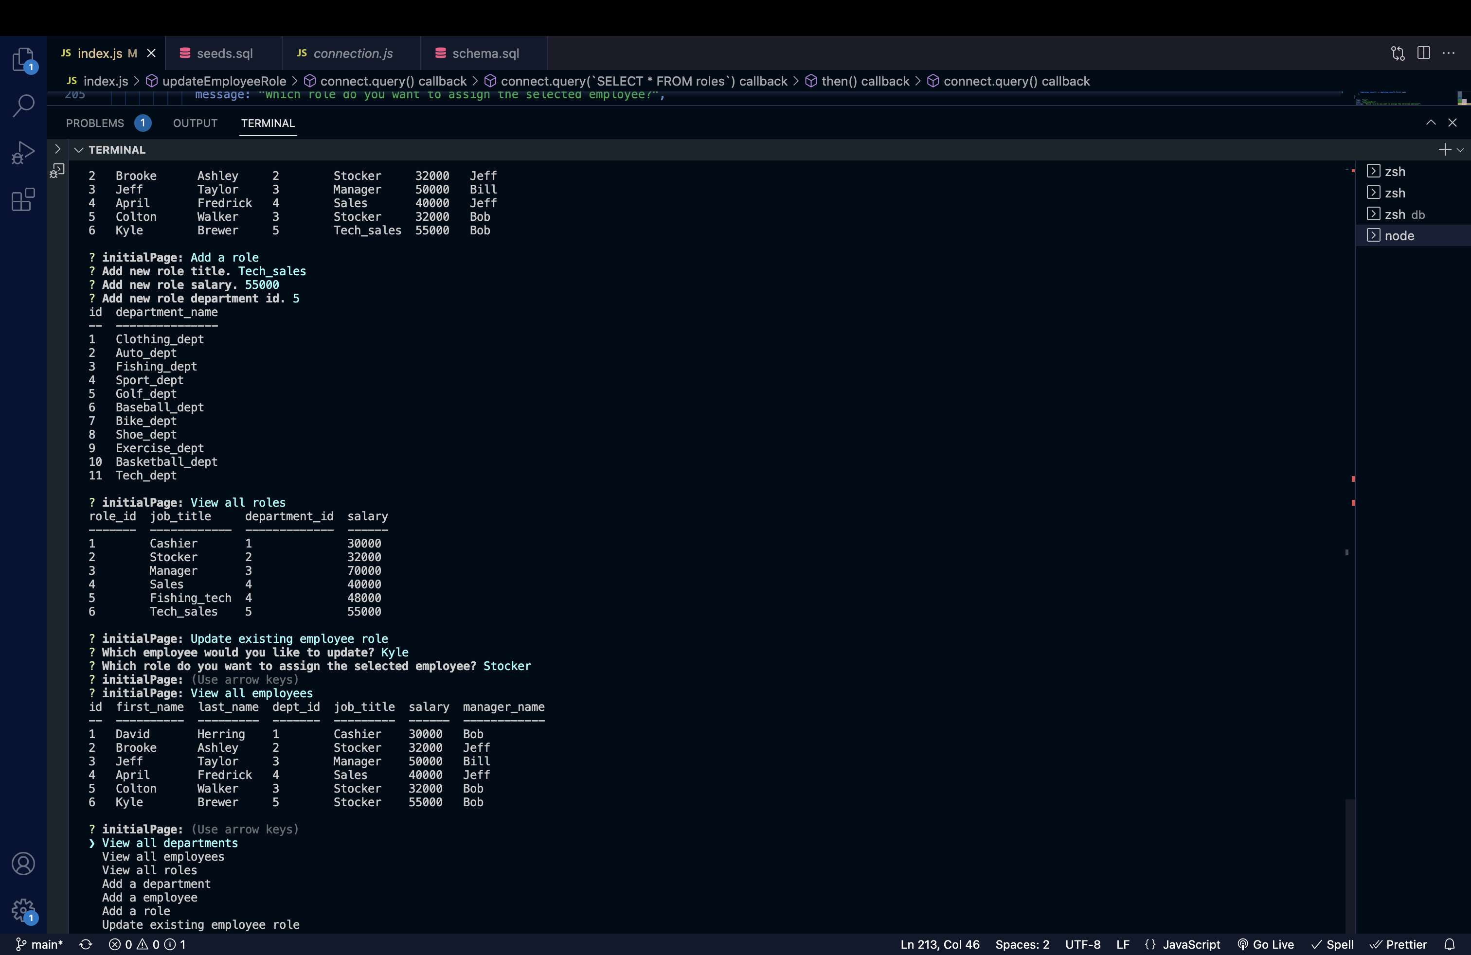
Task: Switch to the schema.sql tab
Action: [x=484, y=53]
